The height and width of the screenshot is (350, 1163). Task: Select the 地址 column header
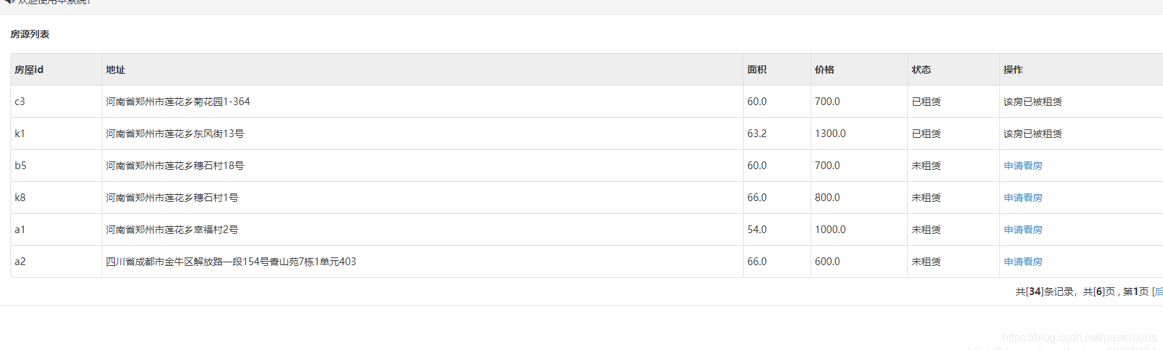116,70
